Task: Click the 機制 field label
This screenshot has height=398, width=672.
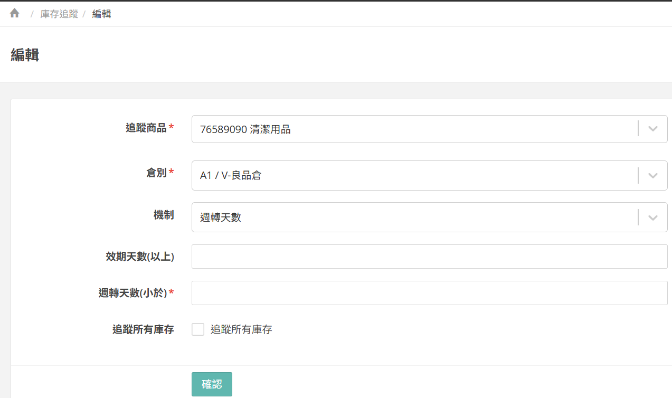Action: click(164, 215)
